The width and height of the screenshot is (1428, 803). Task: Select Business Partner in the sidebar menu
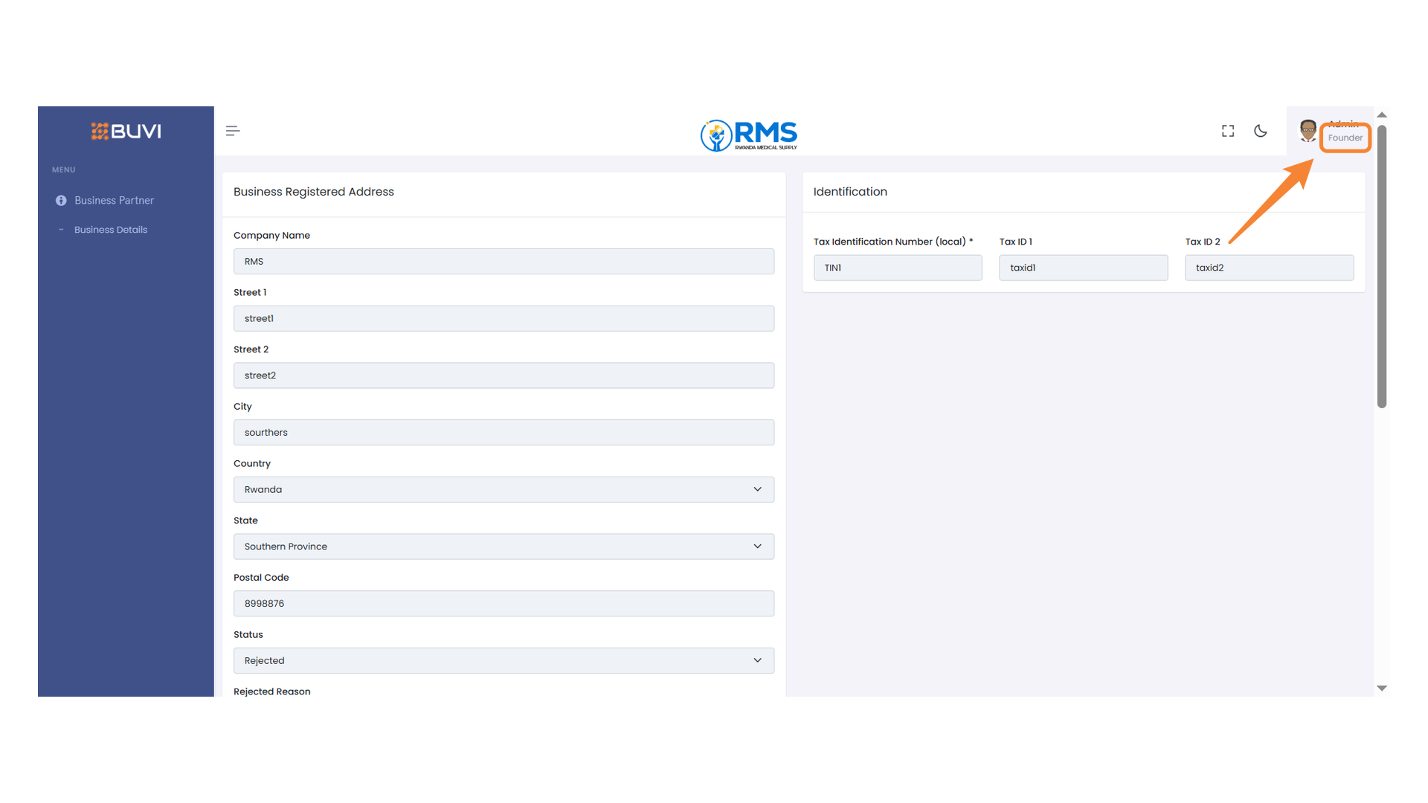[x=114, y=200]
